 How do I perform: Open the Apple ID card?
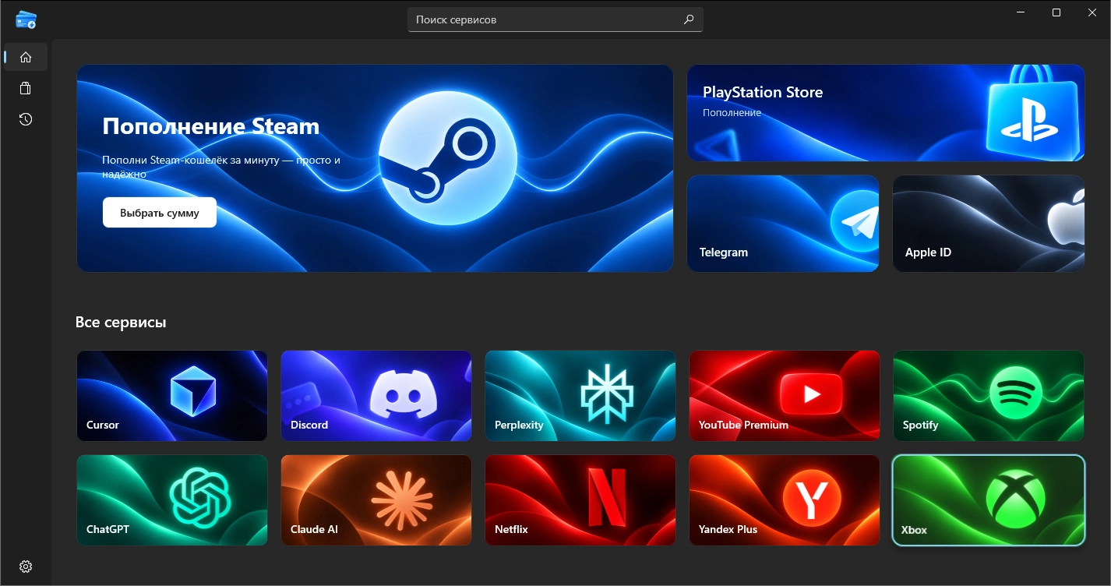[989, 224]
